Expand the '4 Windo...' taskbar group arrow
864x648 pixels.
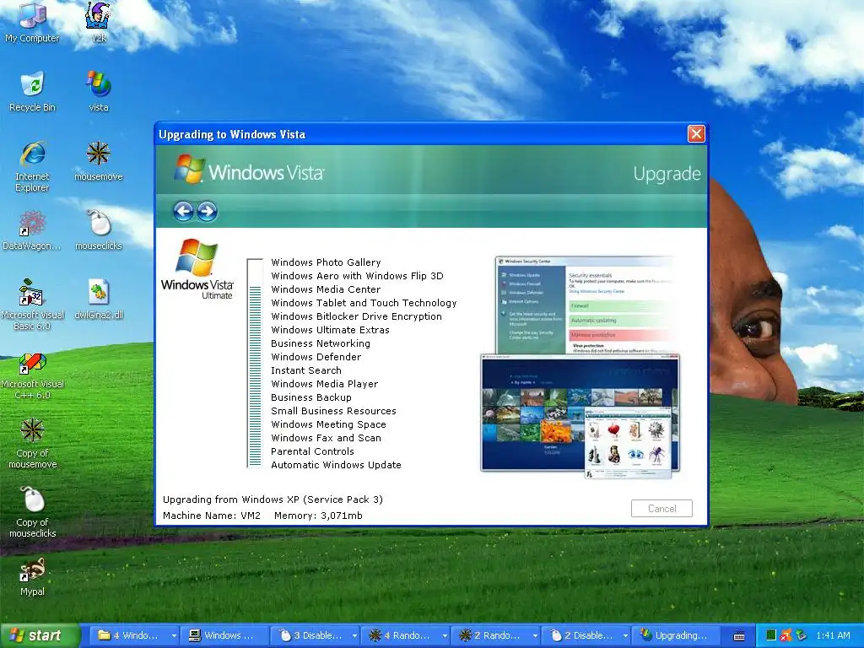coord(174,635)
